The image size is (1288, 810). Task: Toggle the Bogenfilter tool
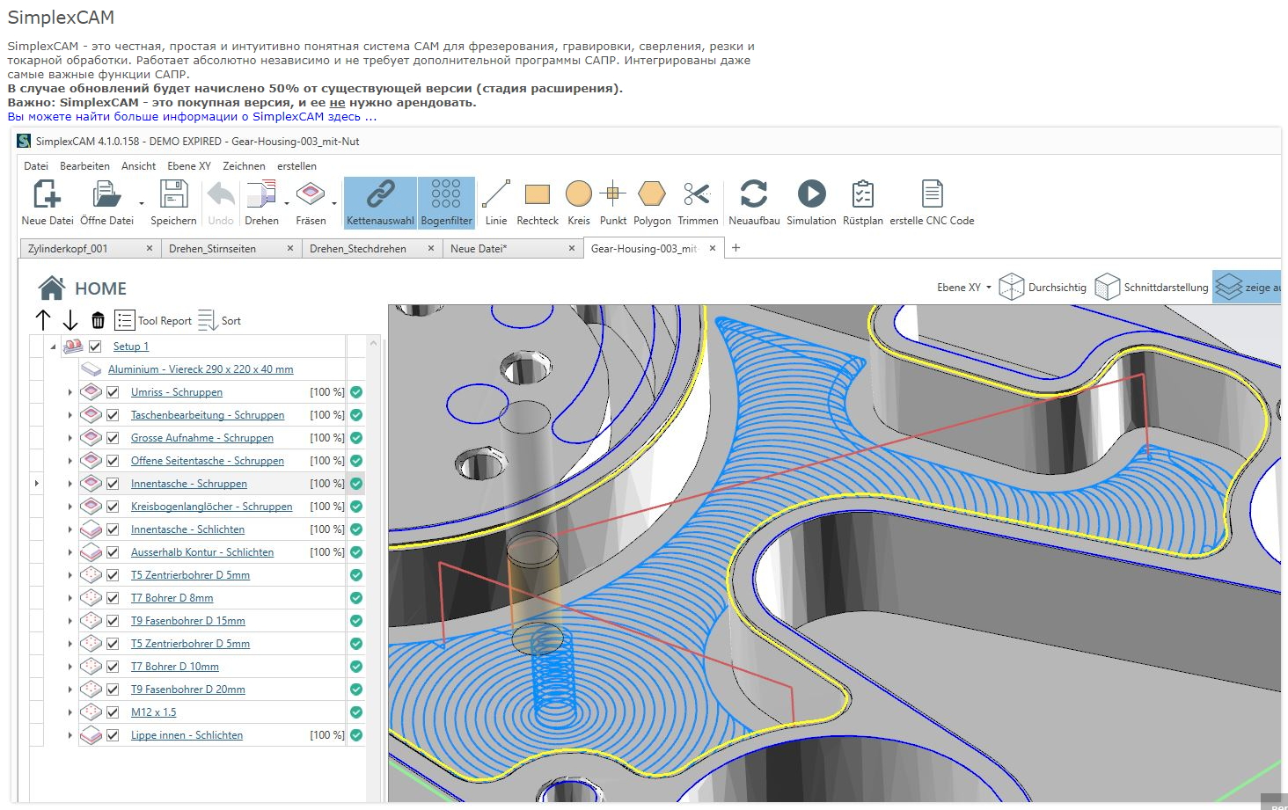point(446,202)
